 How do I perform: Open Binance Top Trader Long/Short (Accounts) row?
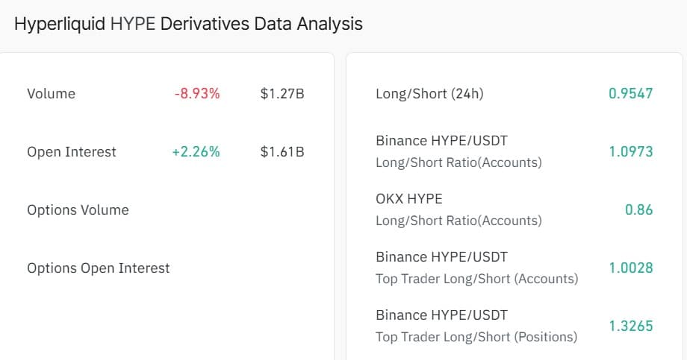coord(476,268)
